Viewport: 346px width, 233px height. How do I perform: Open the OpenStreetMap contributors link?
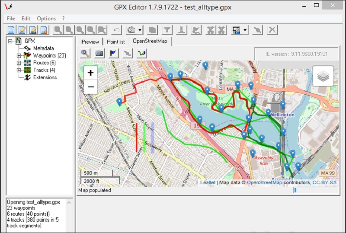[x=264, y=182]
